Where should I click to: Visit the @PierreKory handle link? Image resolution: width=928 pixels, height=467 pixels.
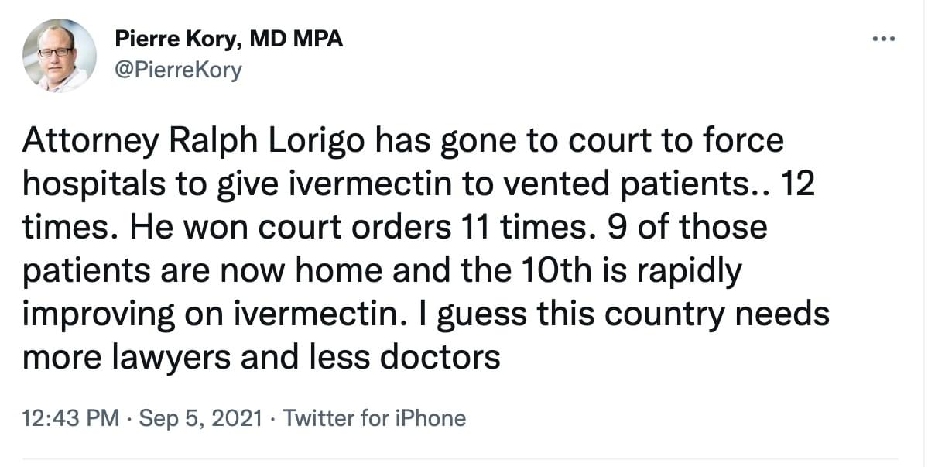178,71
